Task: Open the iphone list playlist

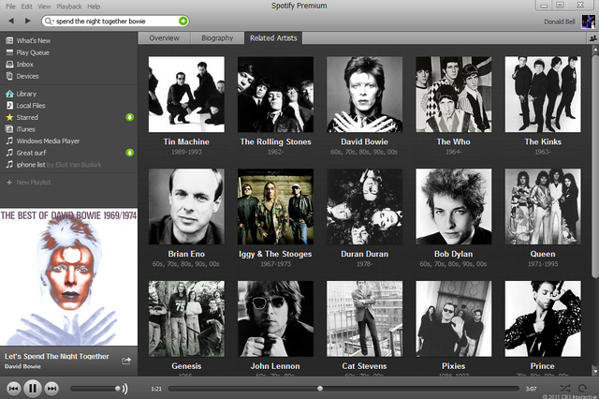Action: tap(31, 165)
